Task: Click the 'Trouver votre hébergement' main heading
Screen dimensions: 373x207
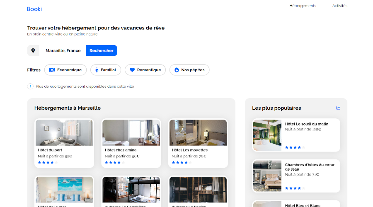Action: click(96, 28)
